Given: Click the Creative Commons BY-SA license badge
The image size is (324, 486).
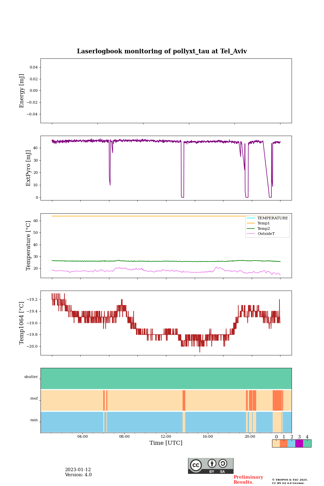Looking at the screenshot, I should click(211, 466).
